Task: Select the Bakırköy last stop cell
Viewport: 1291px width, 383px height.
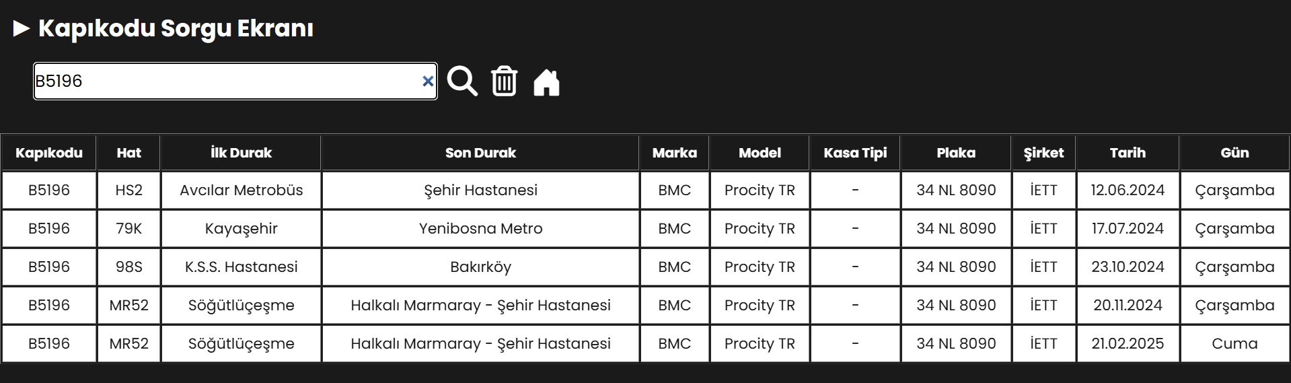Action: (480, 267)
